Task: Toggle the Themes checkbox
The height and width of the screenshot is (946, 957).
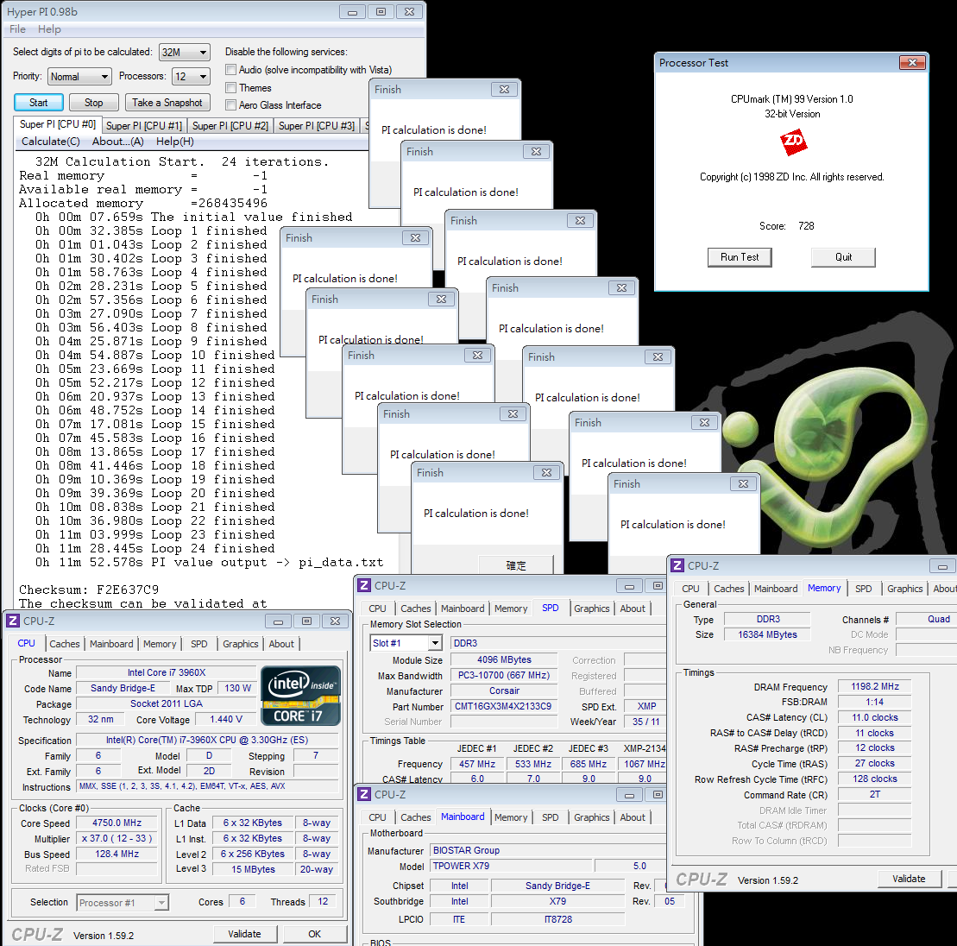Action: [x=230, y=87]
